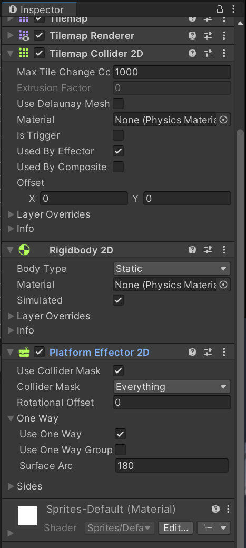This screenshot has width=246, height=548.
Task: Click the shader Edit... button
Action: pyautogui.click(x=175, y=527)
